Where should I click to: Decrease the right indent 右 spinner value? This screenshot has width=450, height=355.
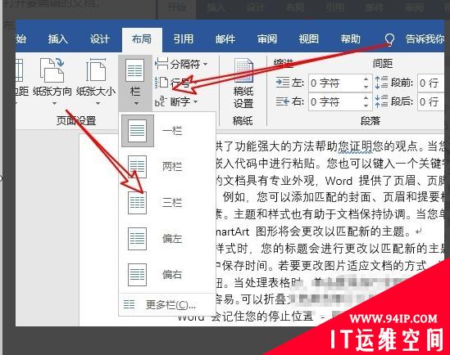click(366, 106)
